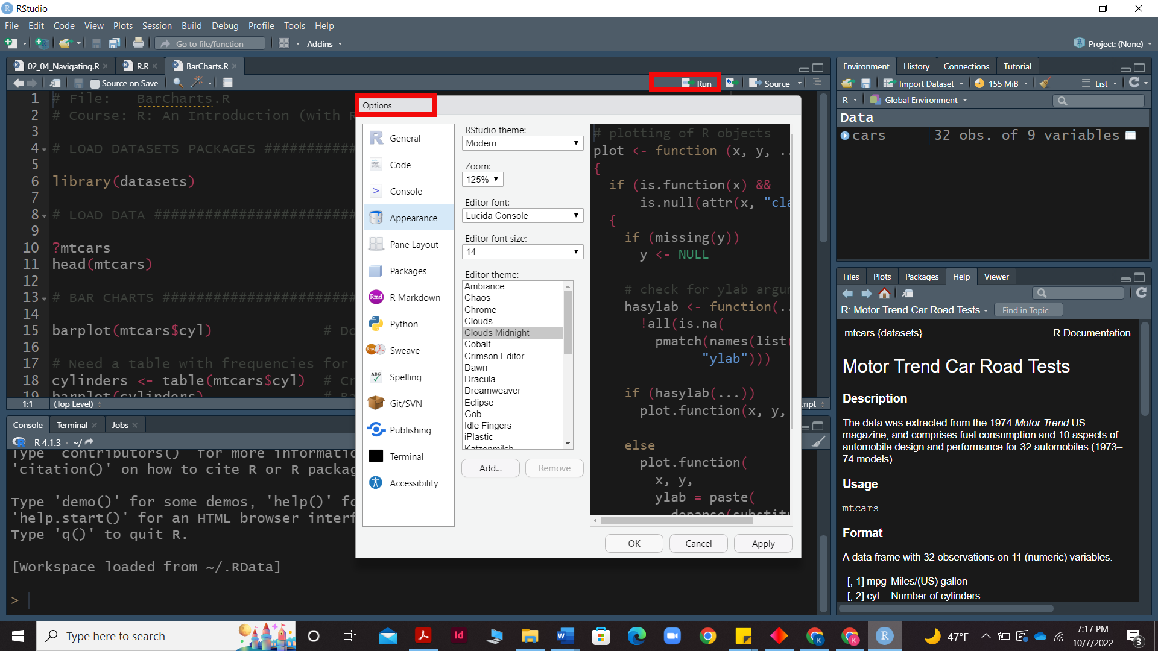
Task: Click the Cancel button in Options
Action: pyautogui.click(x=698, y=544)
